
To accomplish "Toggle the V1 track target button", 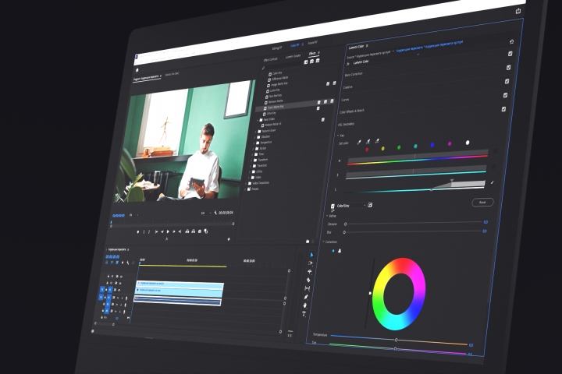I will (x=110, y=290).
